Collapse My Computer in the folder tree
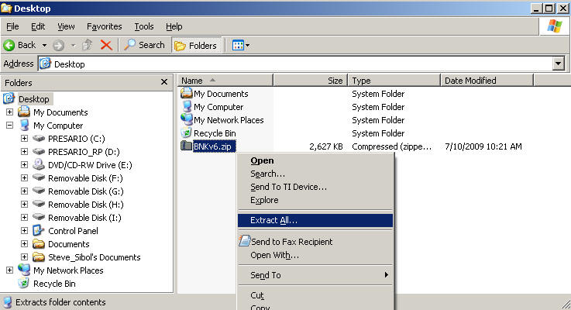Image resolution: width=571 pixels, height=310 pixels. point(10,126)
